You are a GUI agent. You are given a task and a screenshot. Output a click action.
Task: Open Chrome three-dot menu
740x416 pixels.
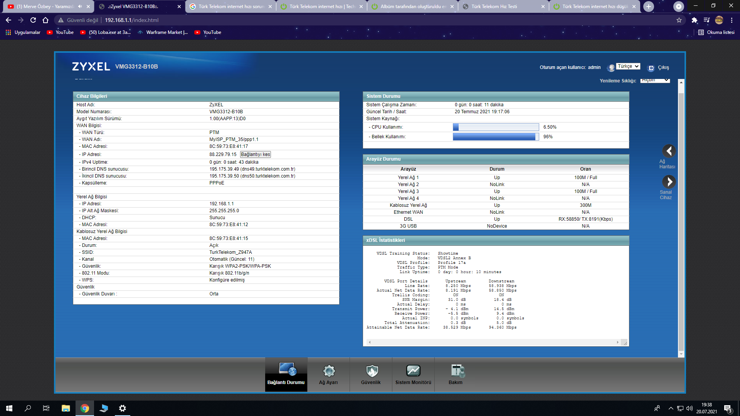click(732, 20)
